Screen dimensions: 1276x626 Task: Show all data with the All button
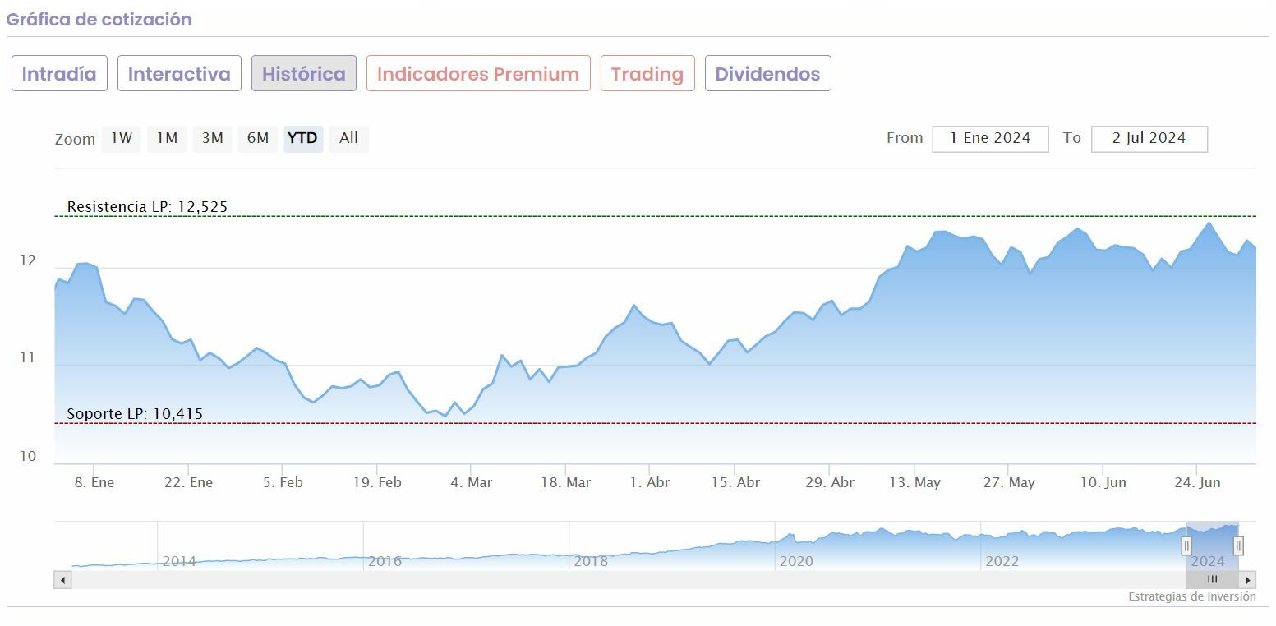point(349,138)
